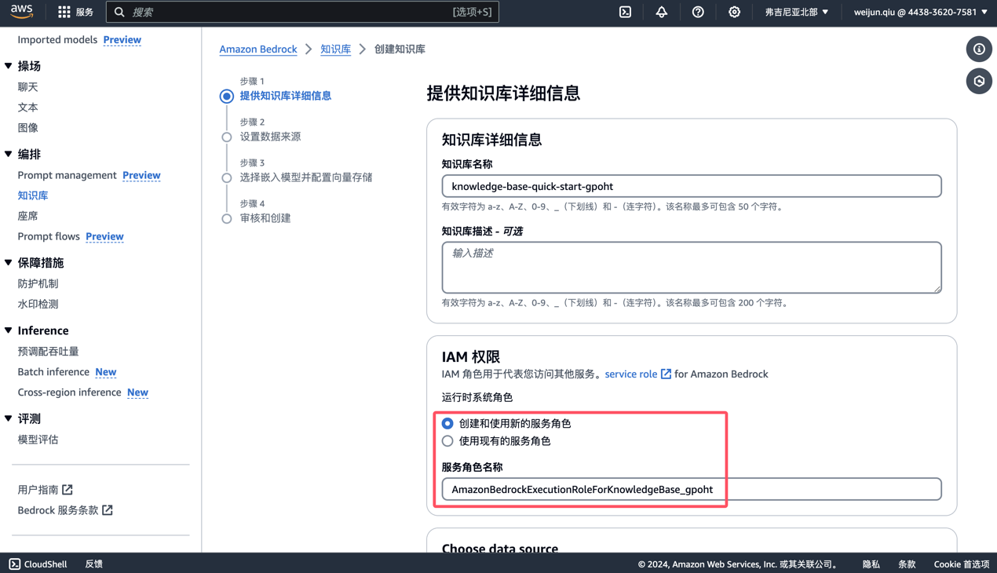Click the Amazon Bedrock breadcrumb link
Screen dimensions: 997x573
[x=258, y=49]
